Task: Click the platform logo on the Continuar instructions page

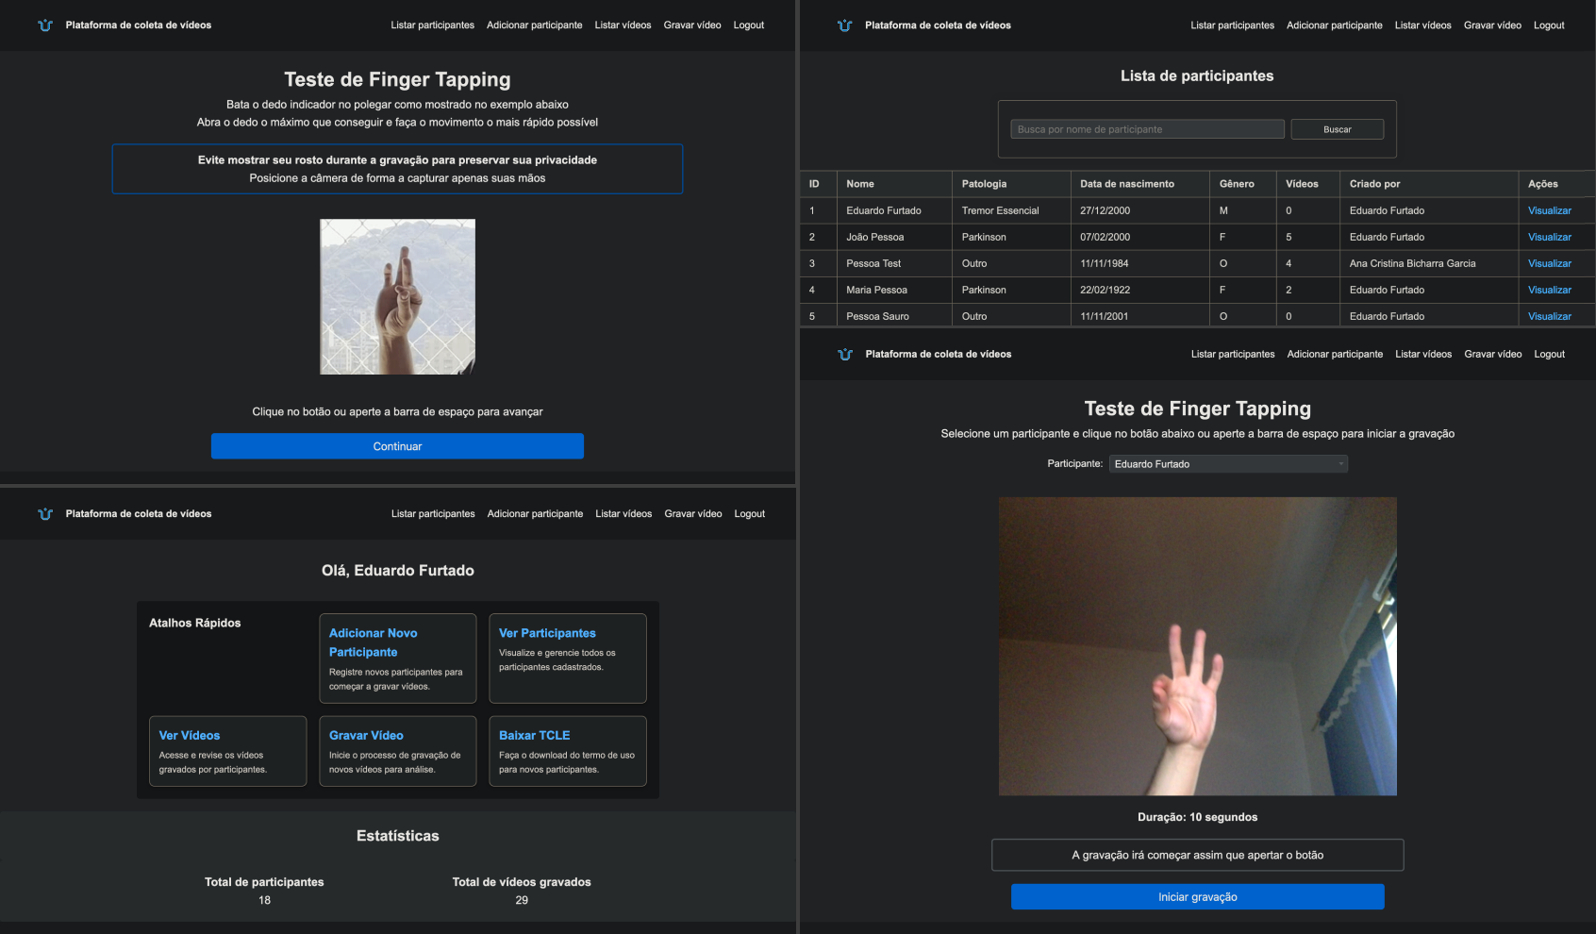Action: (45, 25)
